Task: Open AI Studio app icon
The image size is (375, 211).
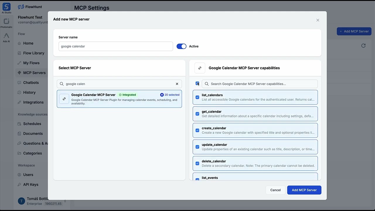Action: pyautogui.click(x=6, y=7)
